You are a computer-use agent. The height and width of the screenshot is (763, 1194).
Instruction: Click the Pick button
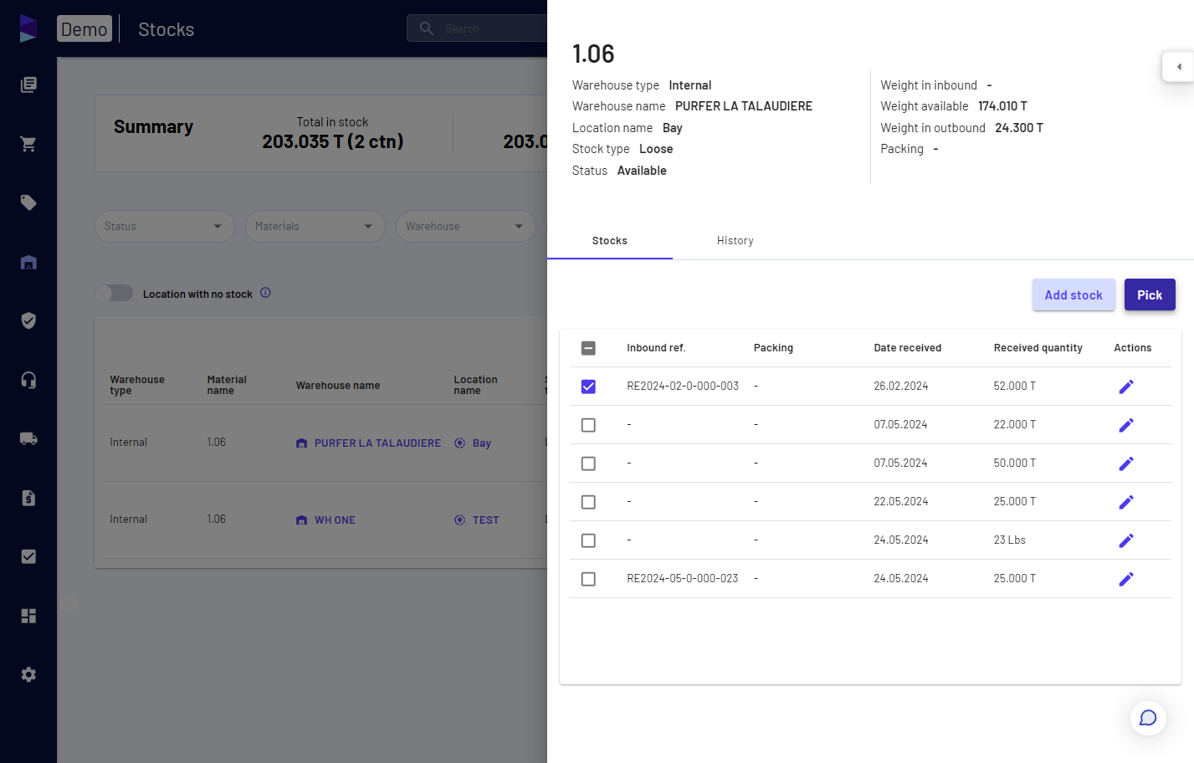[x=1150, y=294]
